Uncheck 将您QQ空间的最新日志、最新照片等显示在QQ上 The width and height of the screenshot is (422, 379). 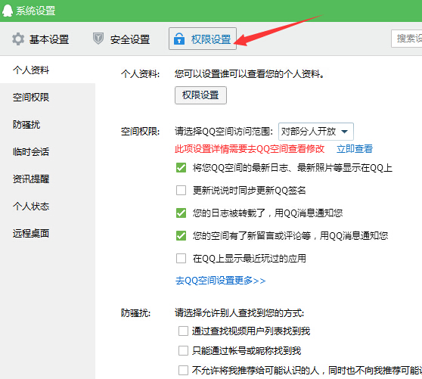tap(181, 168)
